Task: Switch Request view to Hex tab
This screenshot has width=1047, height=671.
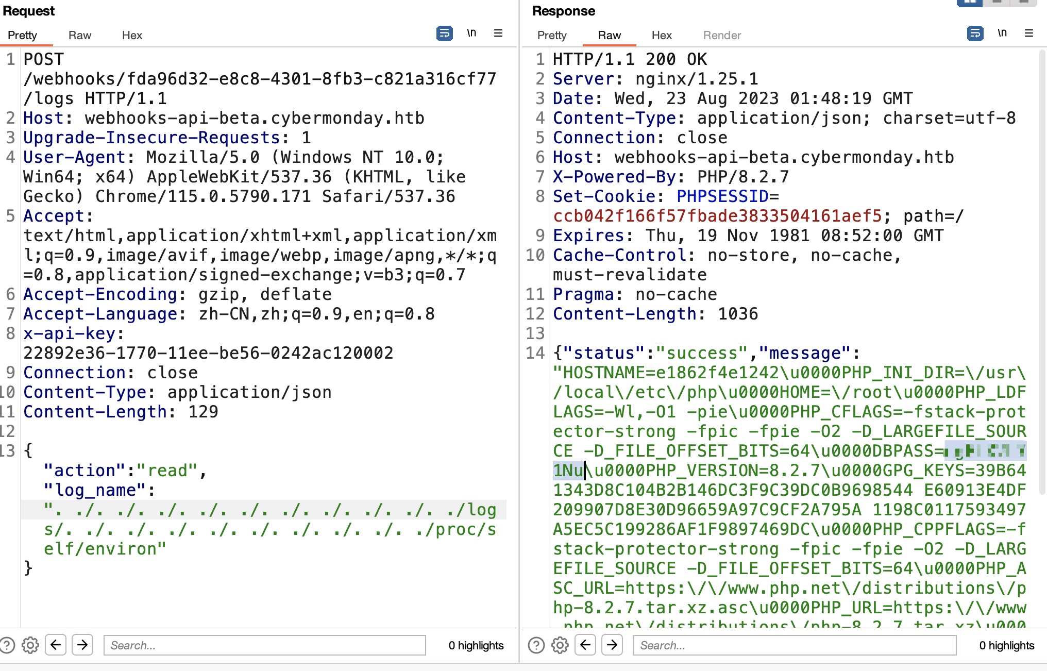Action: [132, 35]
